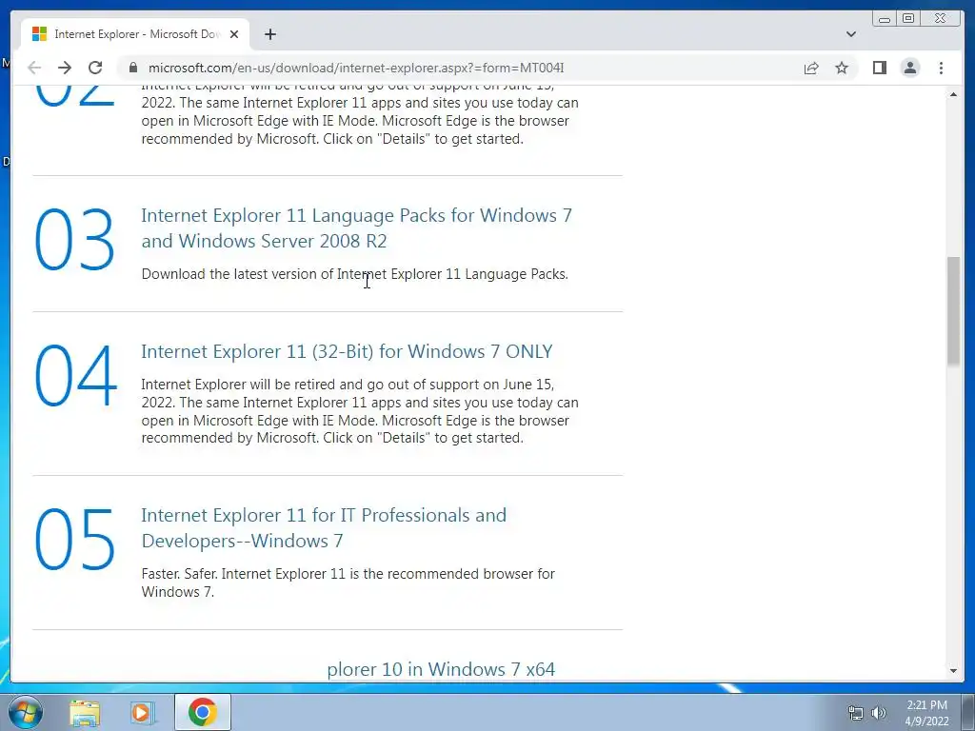Bookmark this page with the star icon

pyautogui.click(x=842, y=68)
